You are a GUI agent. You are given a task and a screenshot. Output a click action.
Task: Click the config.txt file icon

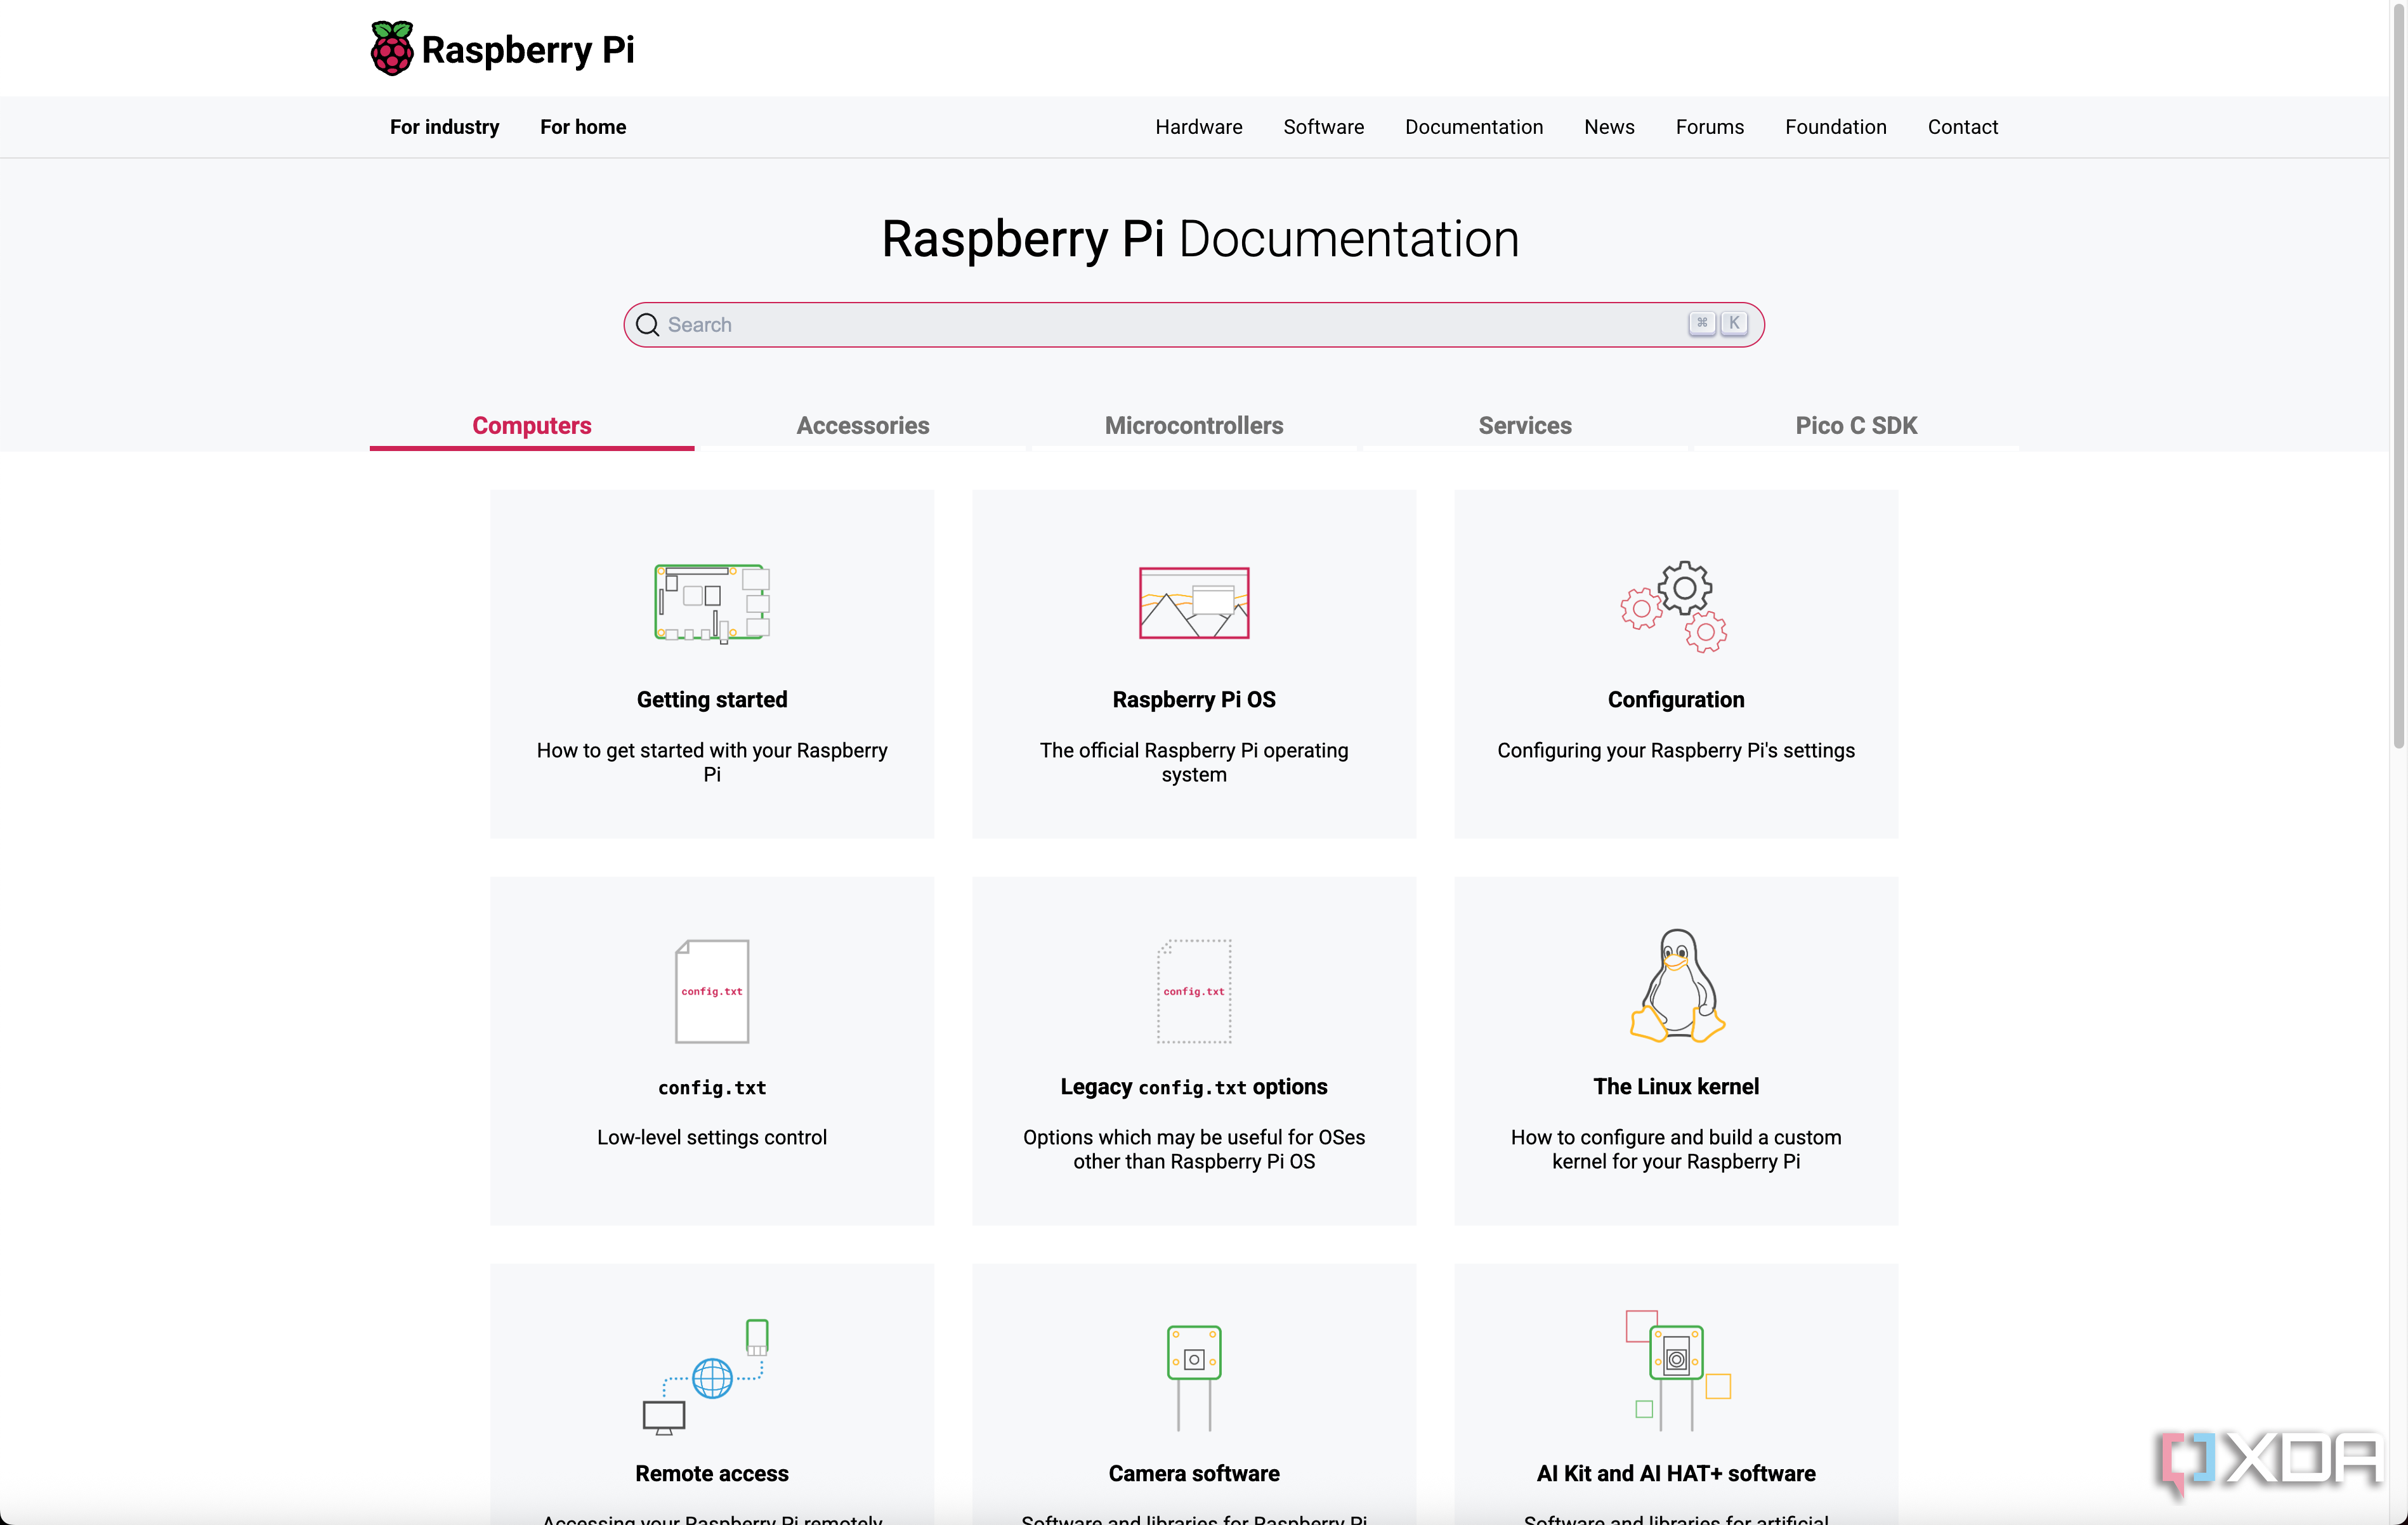[x=712, y=991]
